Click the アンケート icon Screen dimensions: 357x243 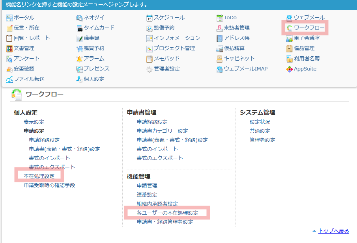pos(9,59)
